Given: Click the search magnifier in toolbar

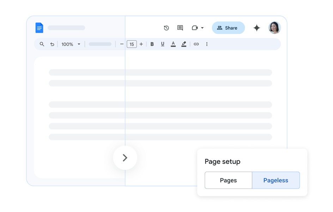Looking at the screenshot, I should (42, 44).
